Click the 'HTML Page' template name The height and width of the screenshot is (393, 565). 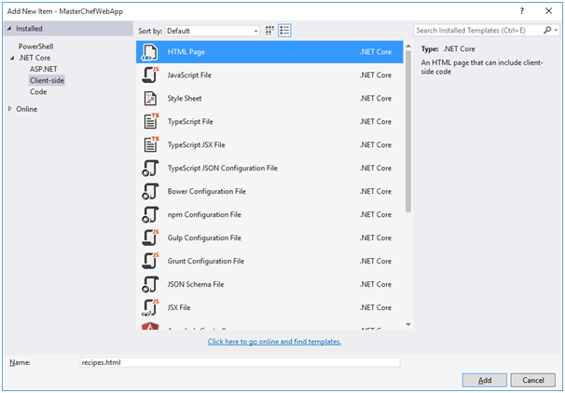(186, 52)
